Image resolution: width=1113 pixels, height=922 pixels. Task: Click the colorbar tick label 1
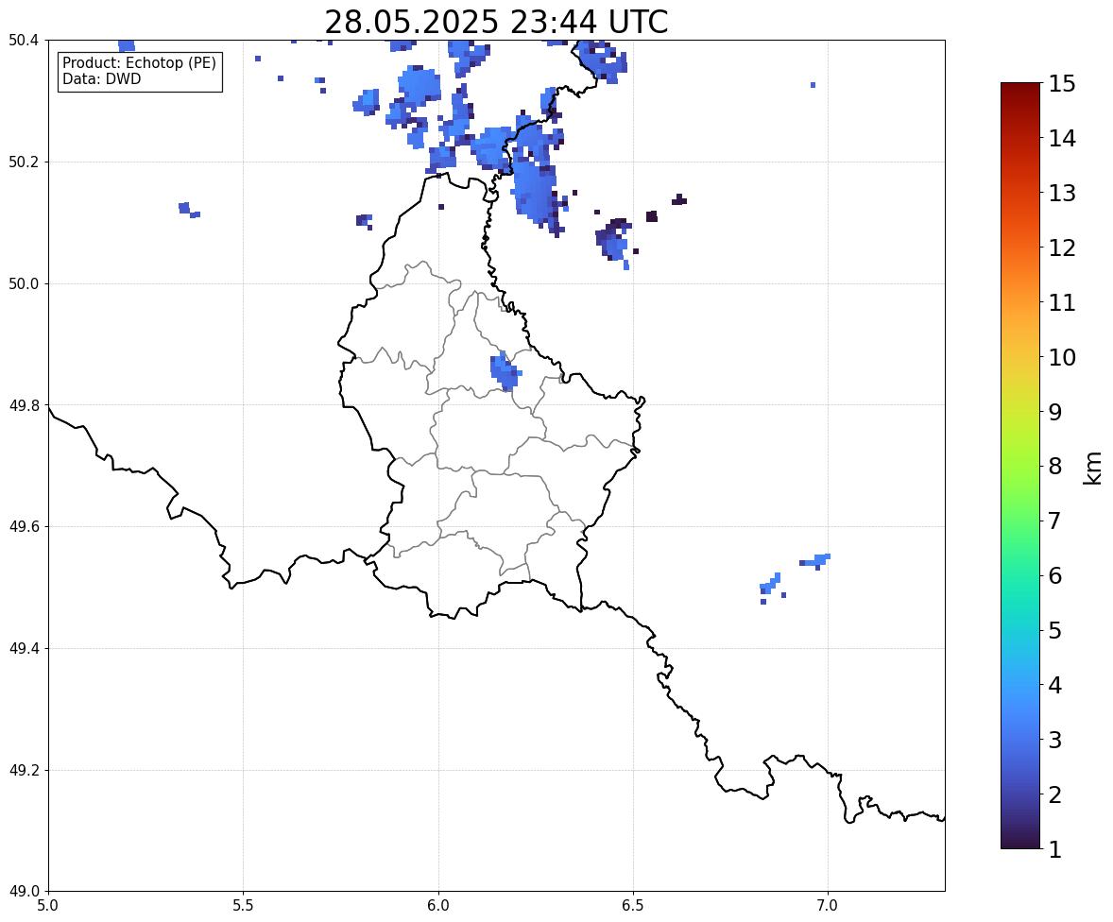pos(1055,849)
